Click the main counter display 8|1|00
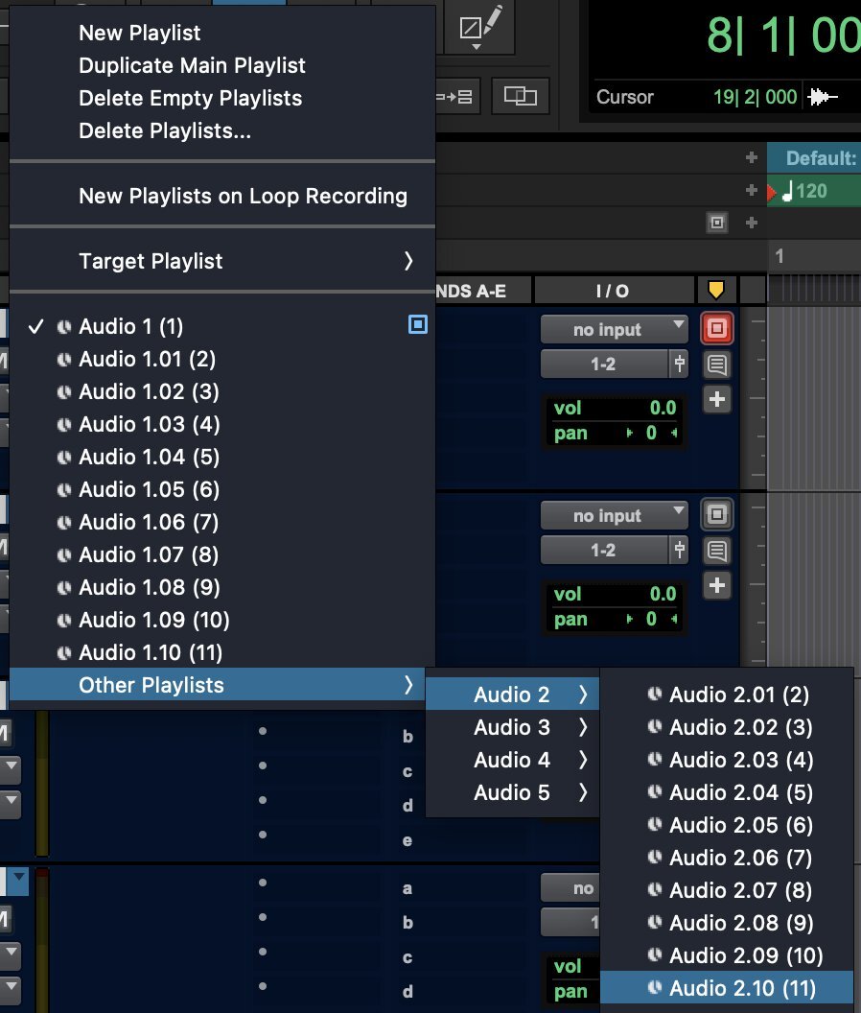861x1013 pixels. pos(783,35)
